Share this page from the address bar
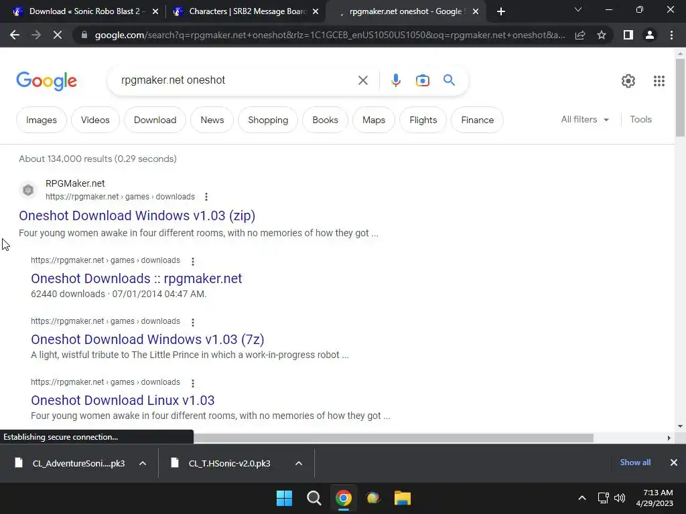The width and height of the screenshot is (686, 514). tap(580, 35)
